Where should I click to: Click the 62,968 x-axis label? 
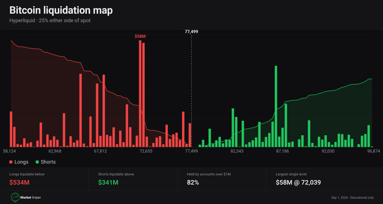[x=55, y=151]
